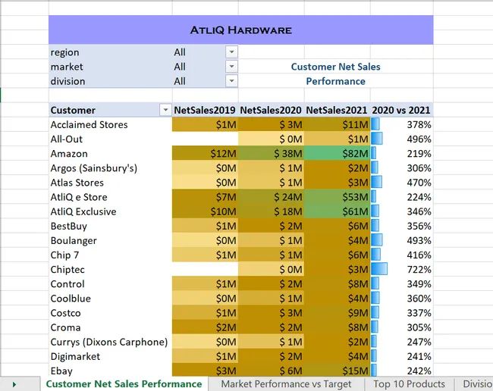Select the AtliQ Hardware title cell
Image resolution: width=493 pixels, height=391 pixels.
tap(241, 30)
